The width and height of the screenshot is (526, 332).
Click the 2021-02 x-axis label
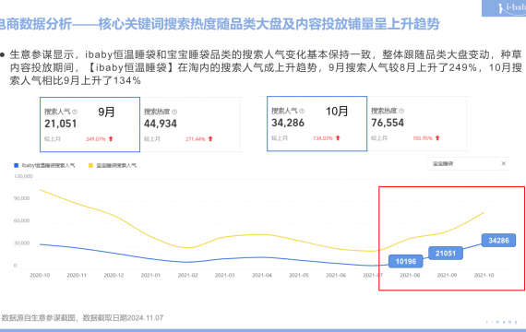point(188,276)
